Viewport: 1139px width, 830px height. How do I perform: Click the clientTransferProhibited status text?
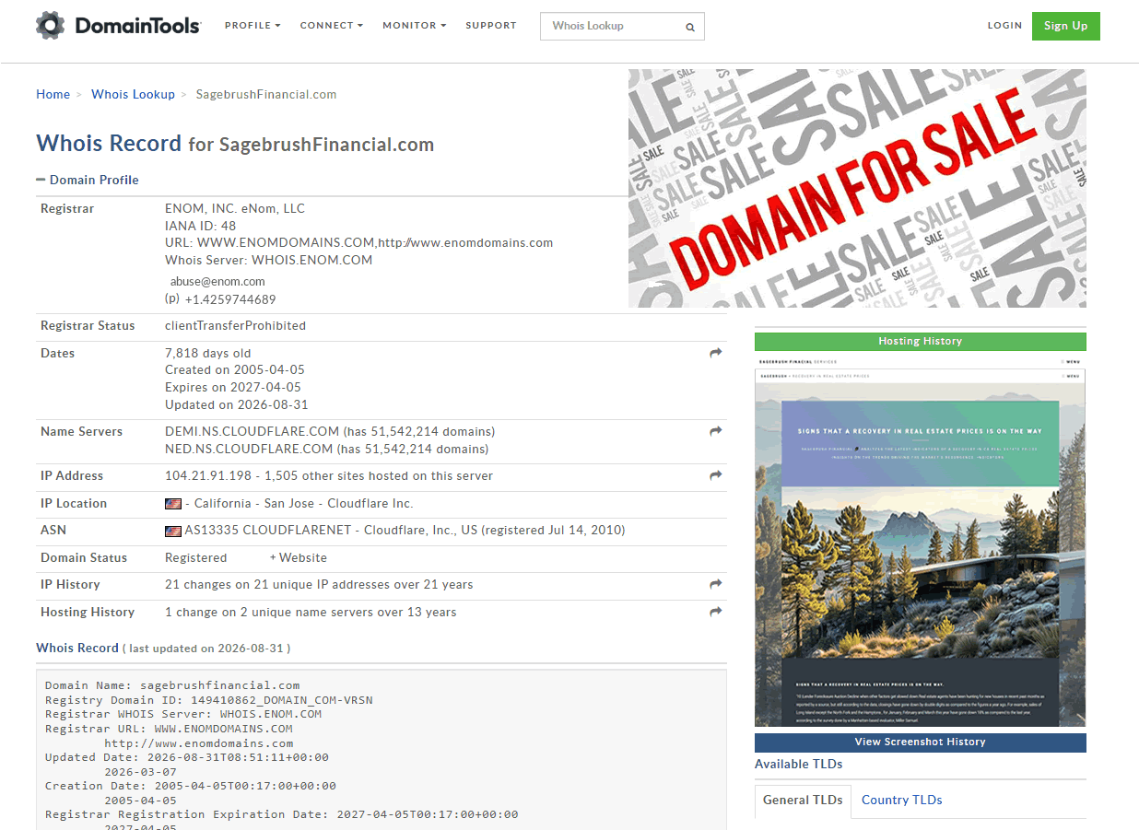[235, 326]
